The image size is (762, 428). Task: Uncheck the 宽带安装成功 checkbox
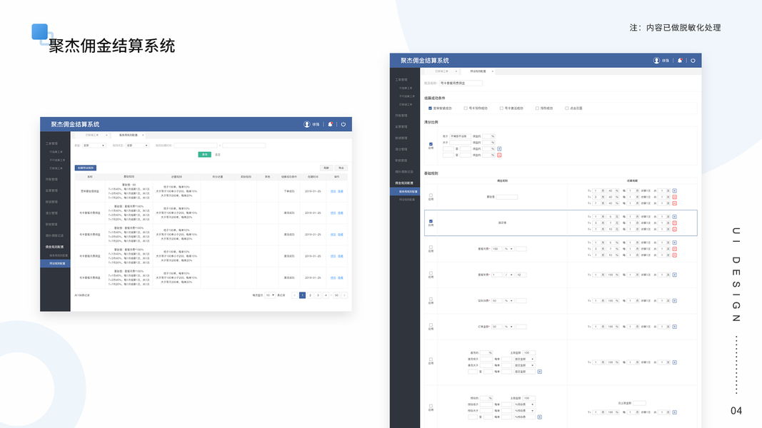(430, 108)
